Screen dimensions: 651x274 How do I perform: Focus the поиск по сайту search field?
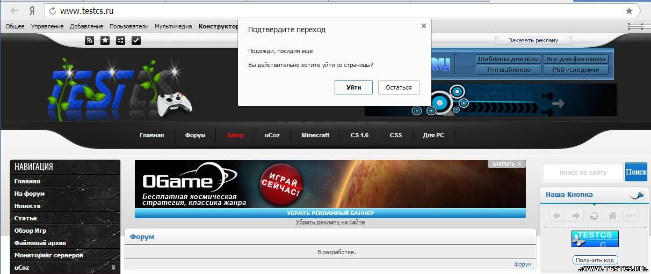pyautogui.click(x=583, y=173)
